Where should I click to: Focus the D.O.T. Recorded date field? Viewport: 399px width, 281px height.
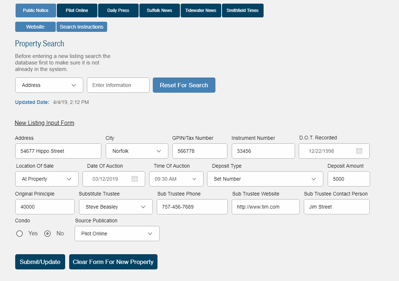[334, 151]
